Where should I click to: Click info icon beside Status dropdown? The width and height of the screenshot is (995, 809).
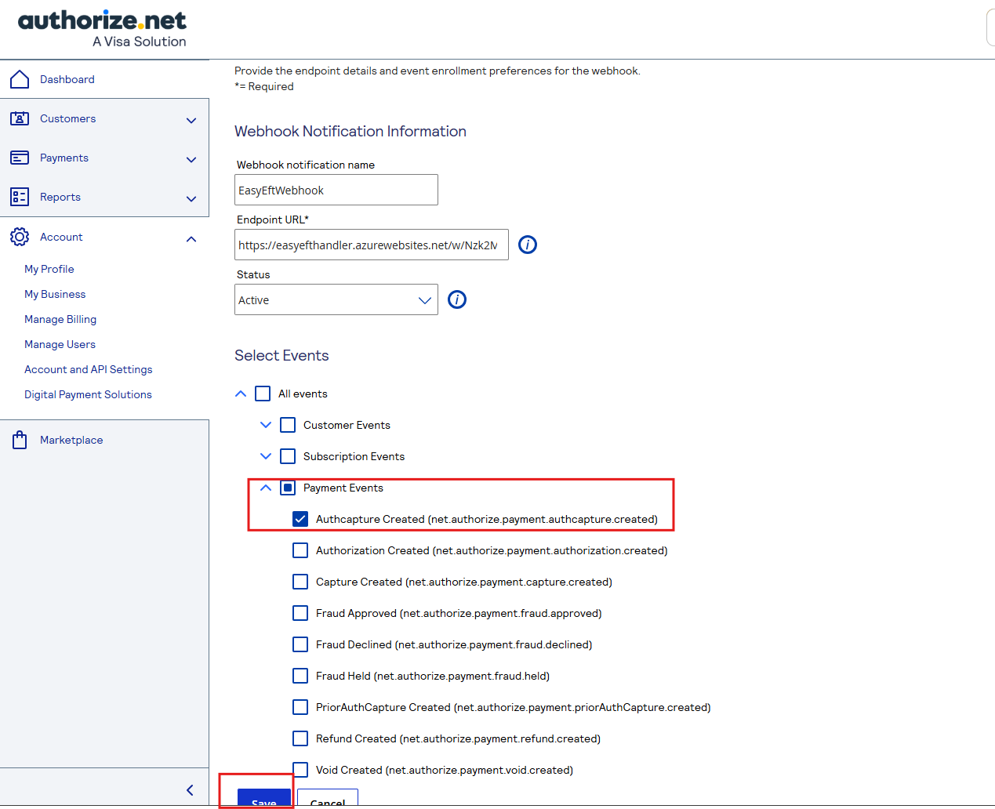tap(456, 299)
